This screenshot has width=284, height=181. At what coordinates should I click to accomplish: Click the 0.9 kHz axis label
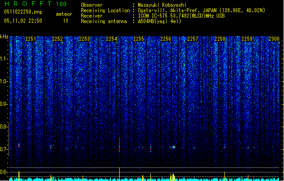[4, 104]
